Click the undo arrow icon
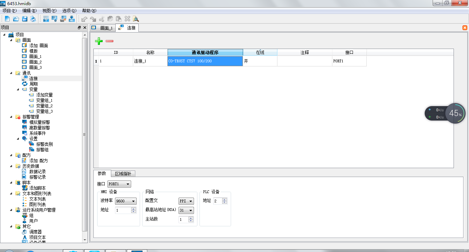This screenshot has width=469, height=252. [84, 19]
